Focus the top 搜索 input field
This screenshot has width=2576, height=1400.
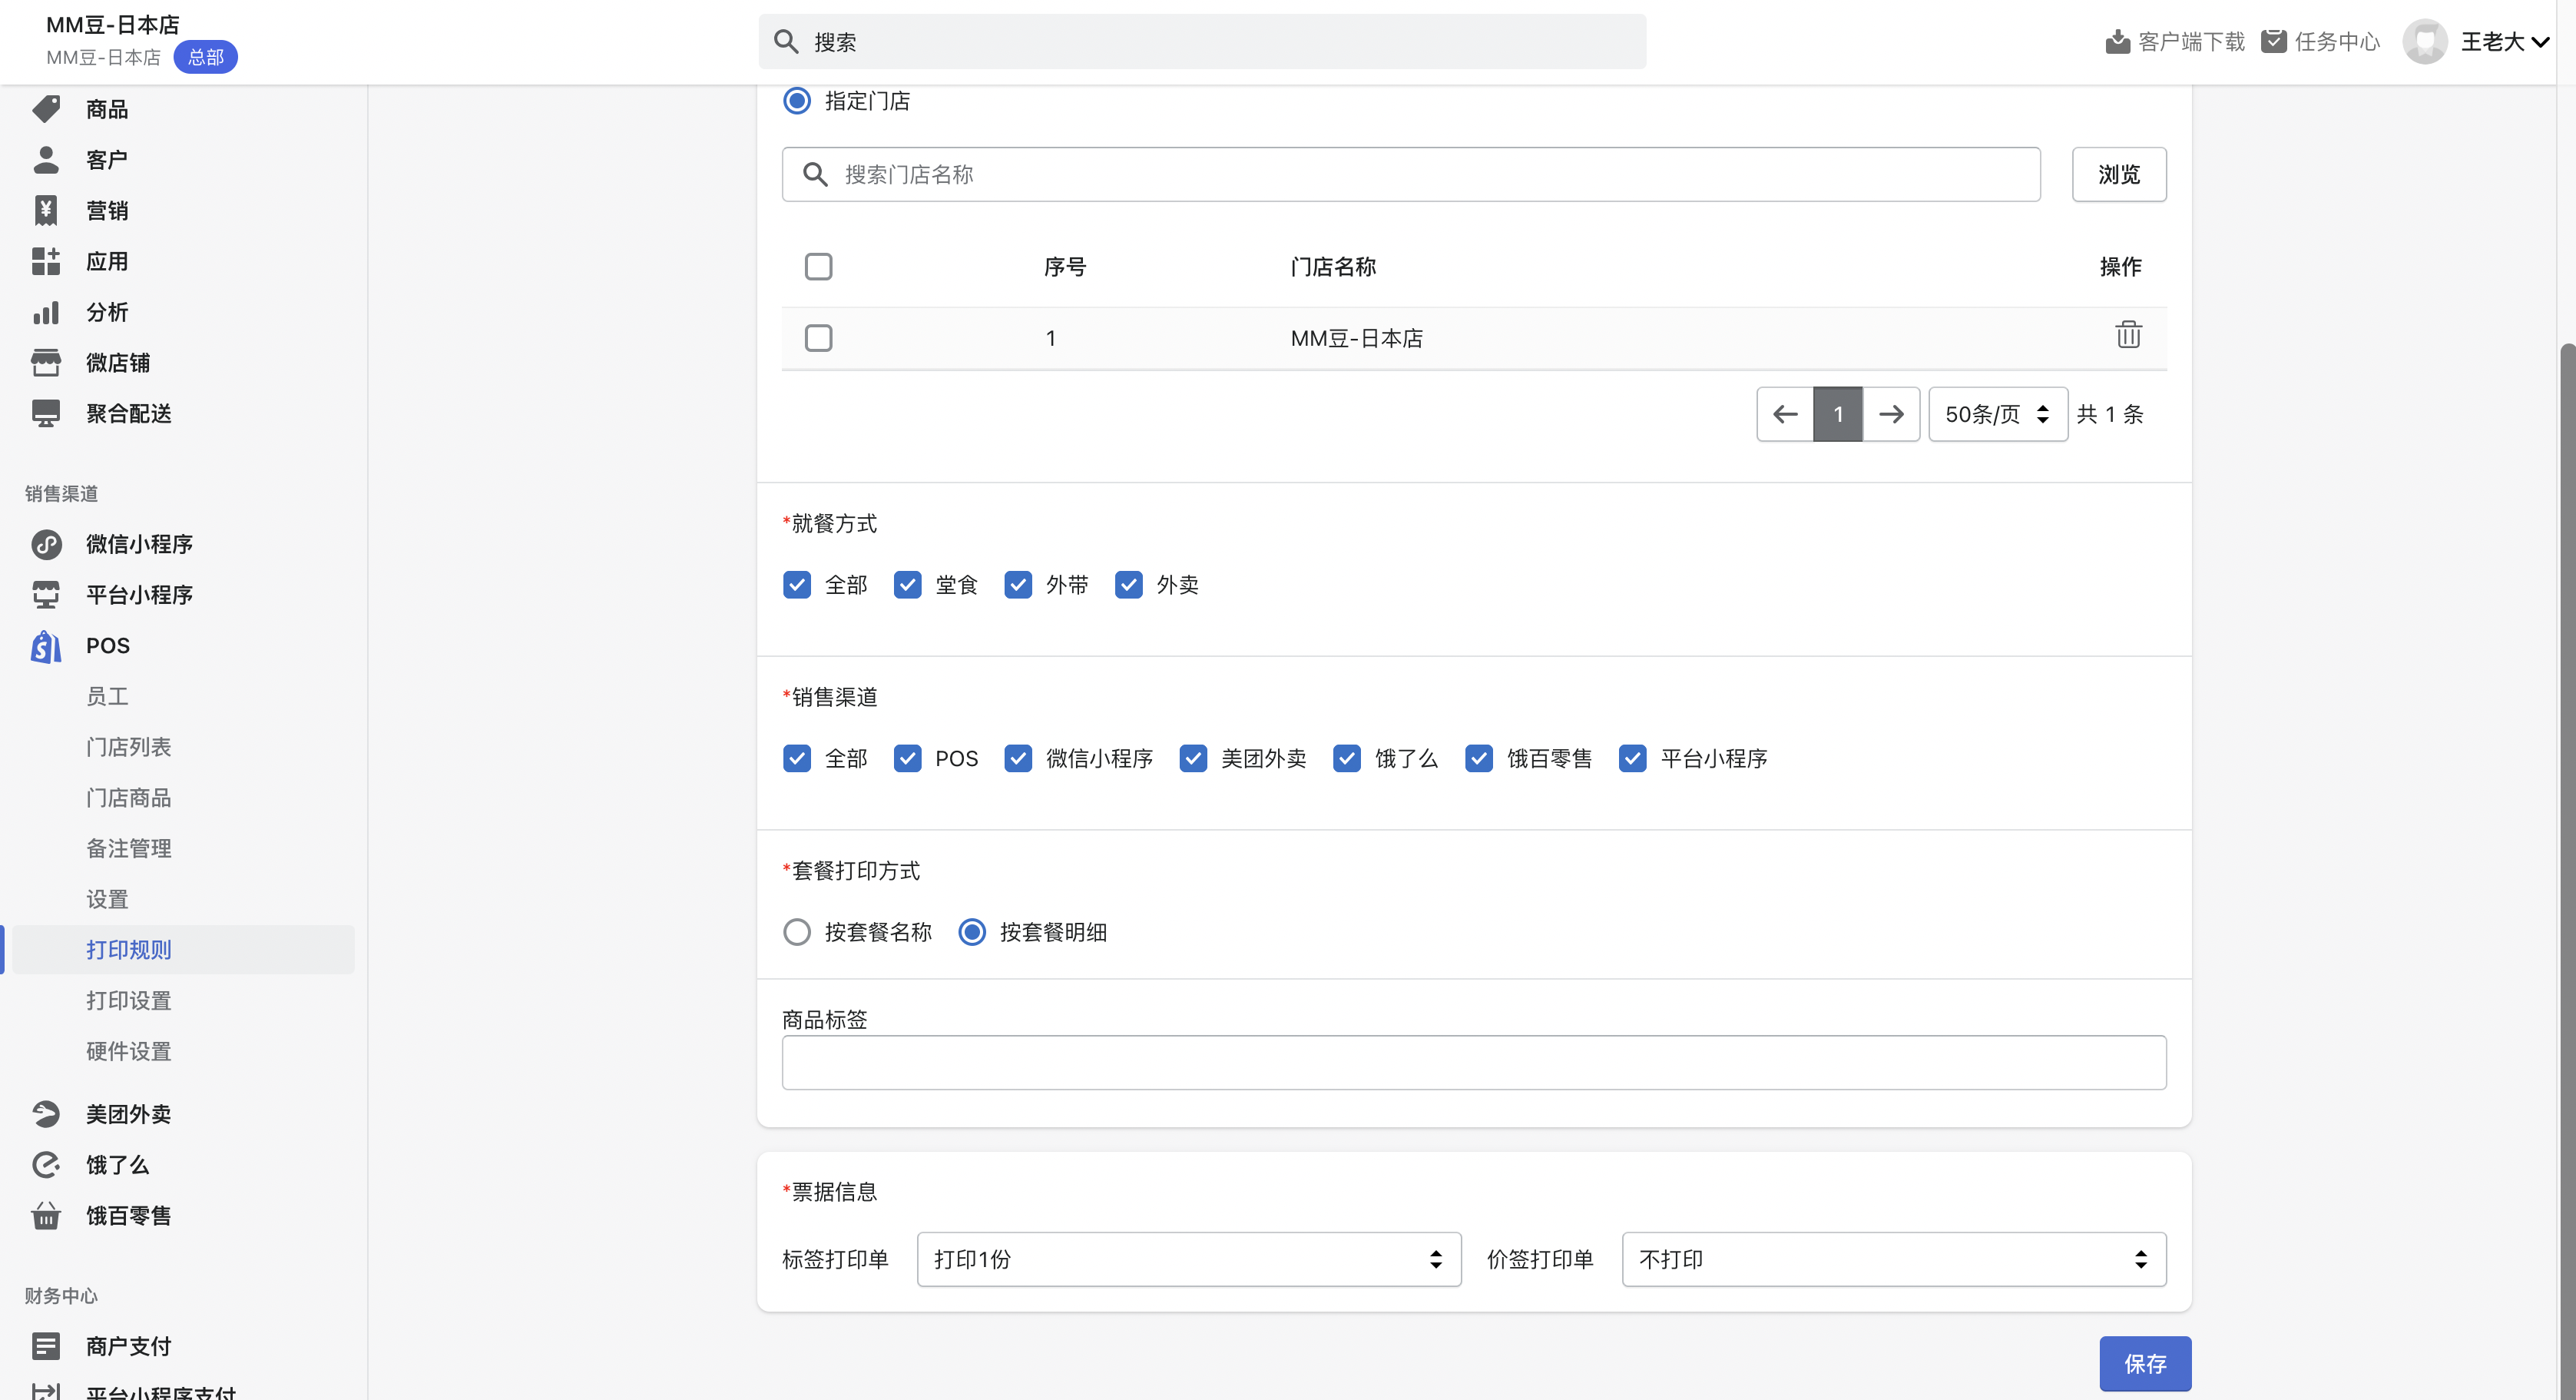1202,42
